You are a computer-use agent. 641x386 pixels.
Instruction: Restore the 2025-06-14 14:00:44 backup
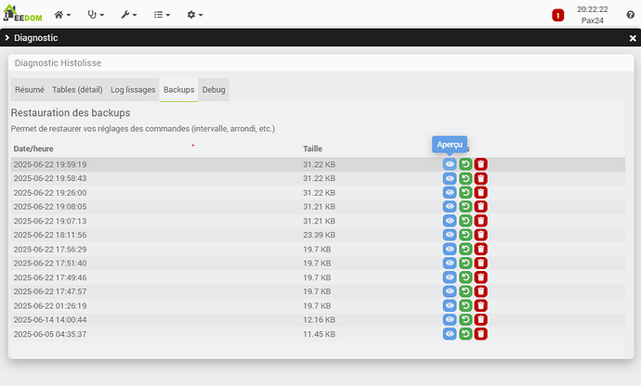point(465,319)
